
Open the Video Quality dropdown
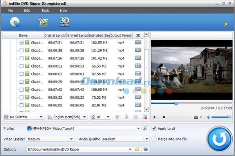51,139
